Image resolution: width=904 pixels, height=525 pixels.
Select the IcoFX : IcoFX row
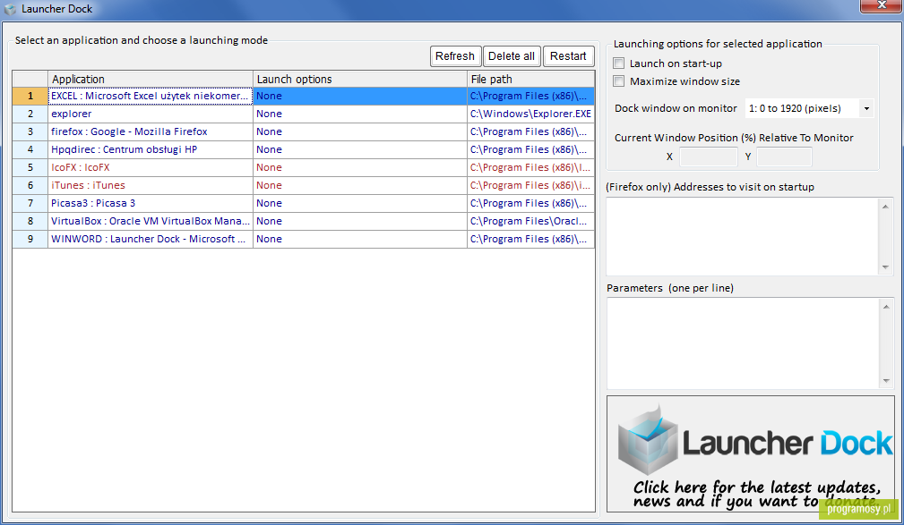(x=303, y=167)
